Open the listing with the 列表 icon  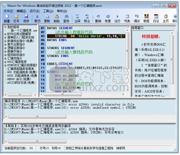click(x=127, y=18)
